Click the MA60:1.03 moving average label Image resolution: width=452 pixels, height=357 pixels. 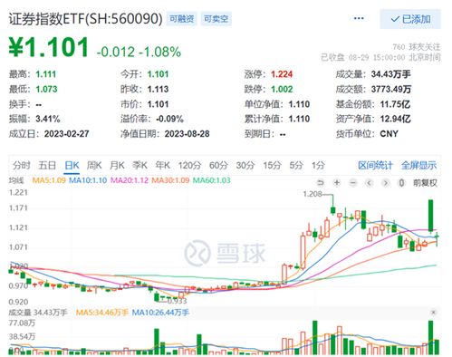click(x=211, y=180)
